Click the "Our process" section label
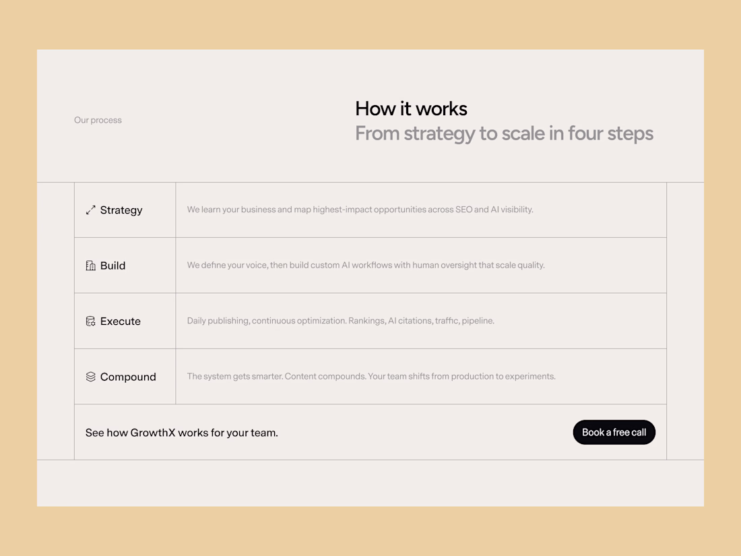 pyautogui.click(x=98, y=120)
